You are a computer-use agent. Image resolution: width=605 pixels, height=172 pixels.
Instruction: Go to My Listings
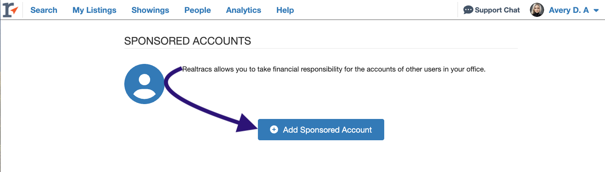pos(94,10)
